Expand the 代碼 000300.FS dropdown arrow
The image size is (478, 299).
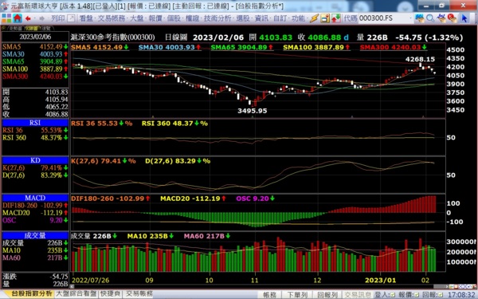point(412,18)
